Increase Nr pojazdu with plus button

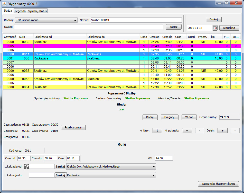tap(187, 131)
